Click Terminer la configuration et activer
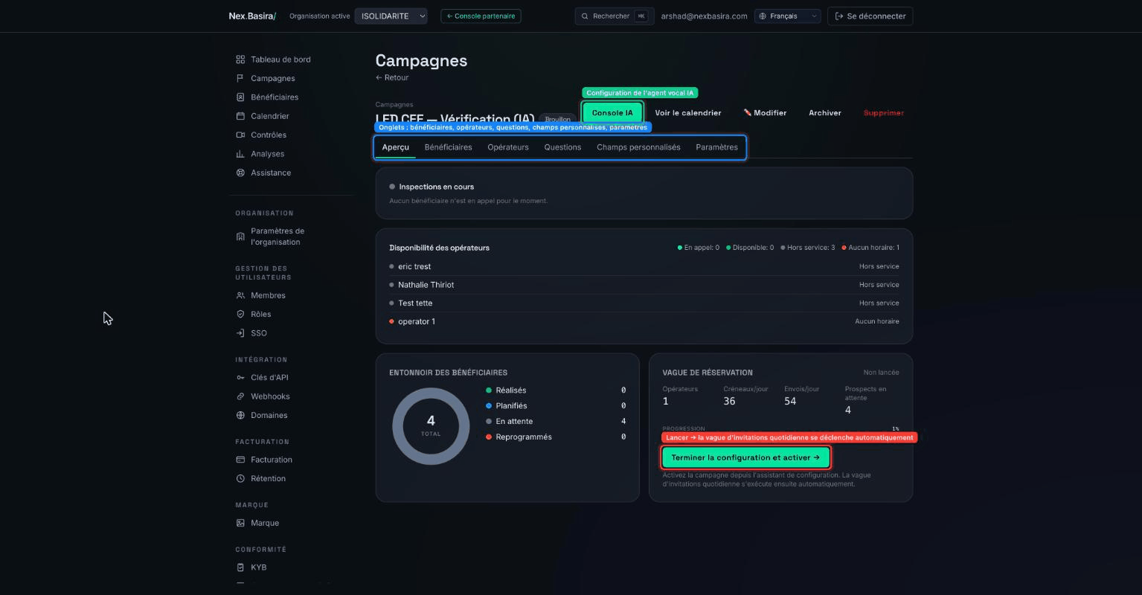 pos(745,457)
